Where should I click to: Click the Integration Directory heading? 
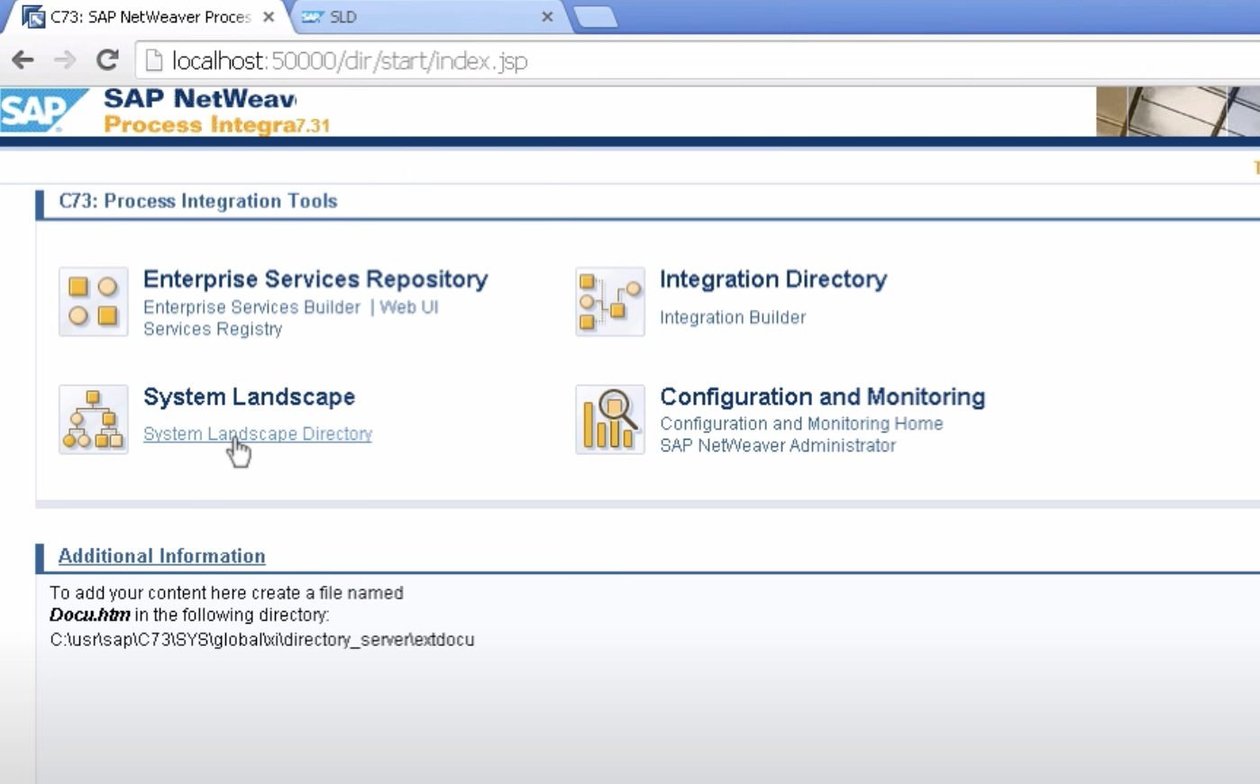773,279
